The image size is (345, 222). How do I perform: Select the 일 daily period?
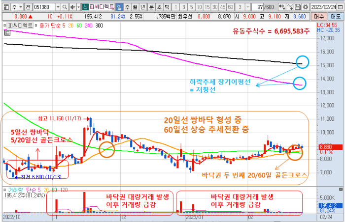coord(119,7)
